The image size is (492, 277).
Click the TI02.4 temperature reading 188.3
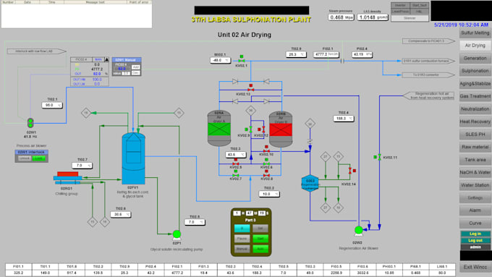point(344,119)
